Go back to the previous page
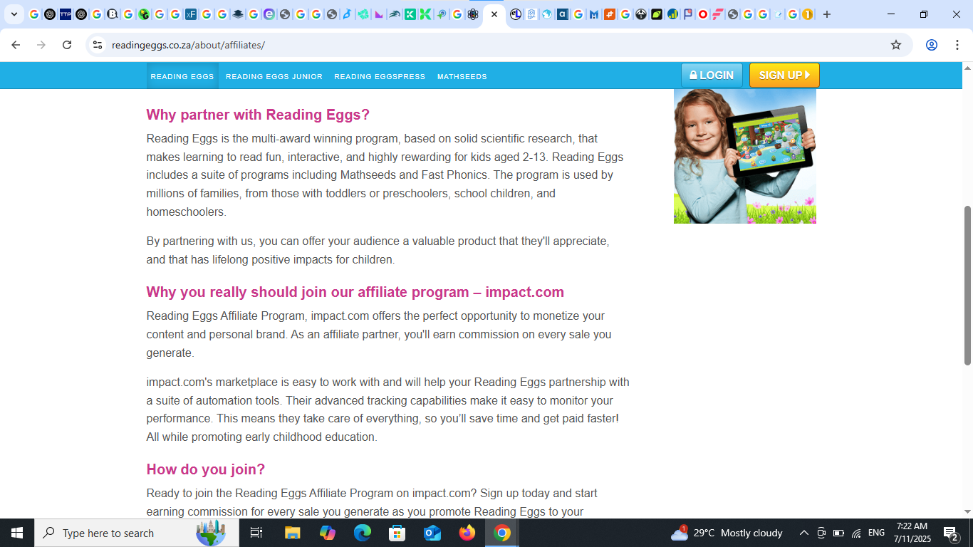 coord(16,45)
